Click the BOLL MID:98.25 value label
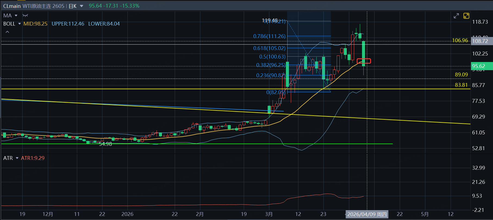The height and width of the screenshot is (220, 493). tap(35, 24)
